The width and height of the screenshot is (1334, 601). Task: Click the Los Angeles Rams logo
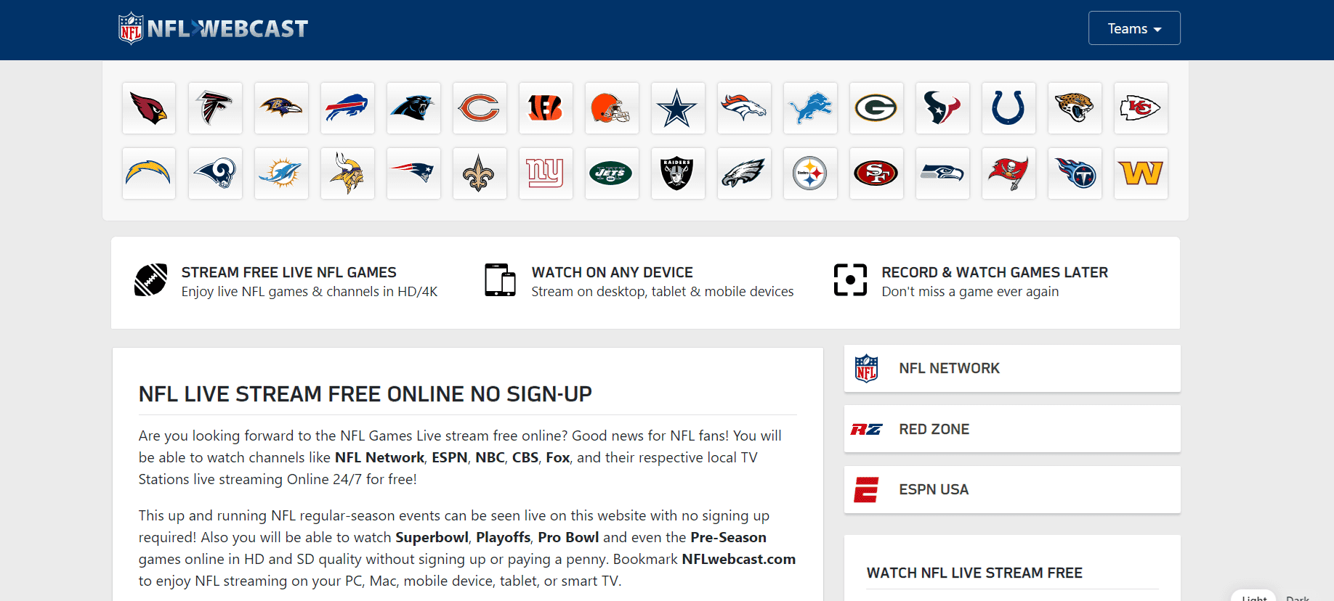pyautogui.click(x=215, y=173)
